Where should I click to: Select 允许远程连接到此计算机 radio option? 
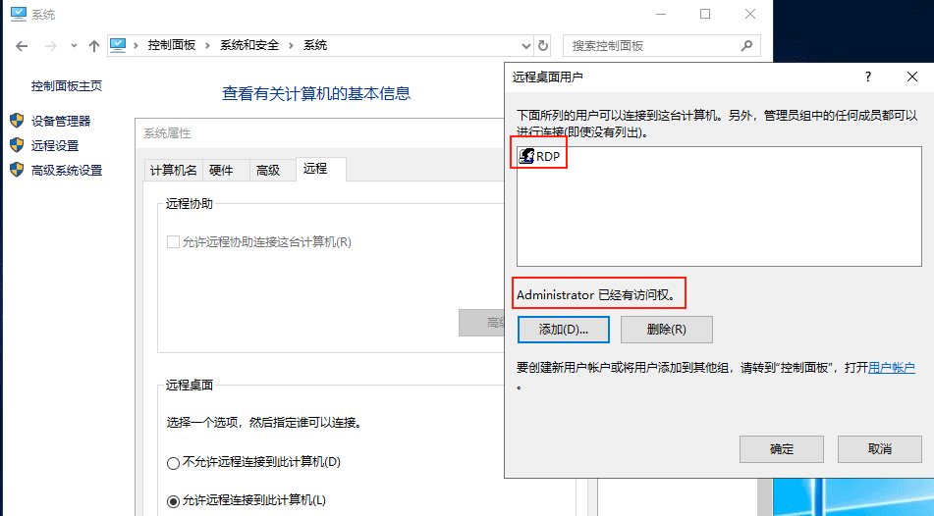point(173,501)
